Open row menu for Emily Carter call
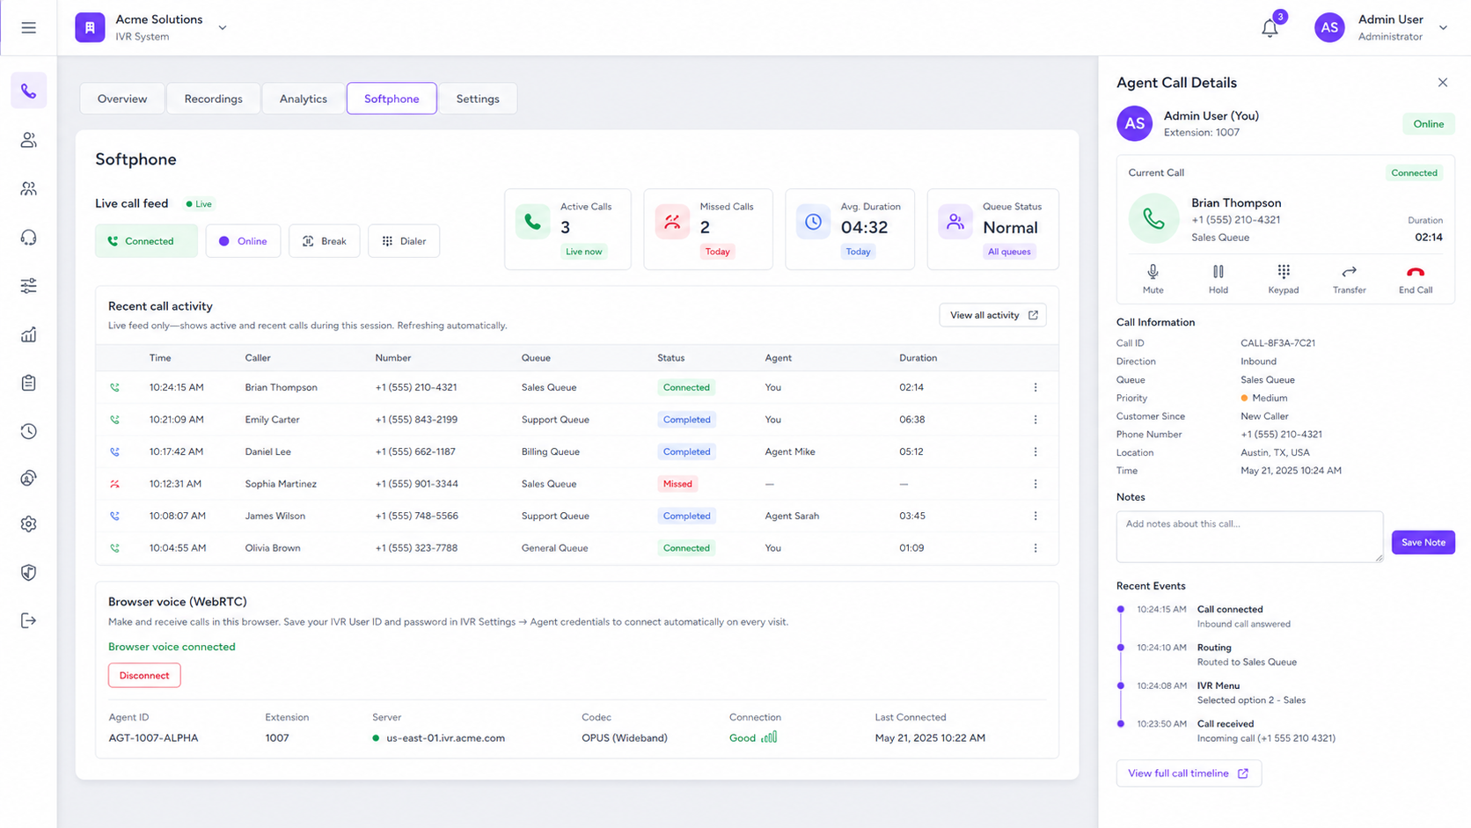This screenshot has height=828, width=1471. click(x=1036, y=420)
